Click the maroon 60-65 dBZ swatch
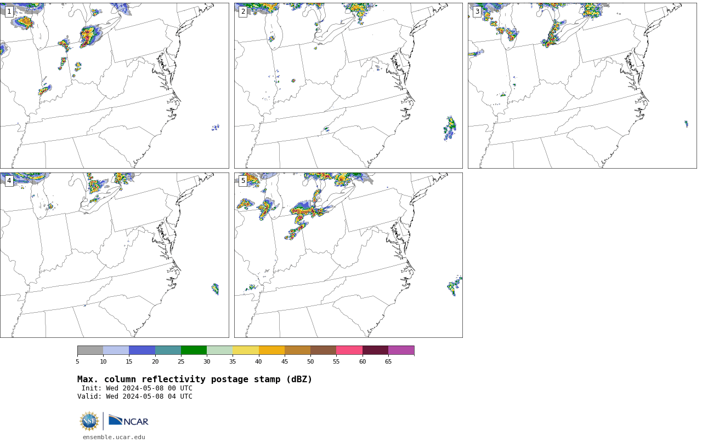This screenshot has height=443, width=702. (375, 350)
